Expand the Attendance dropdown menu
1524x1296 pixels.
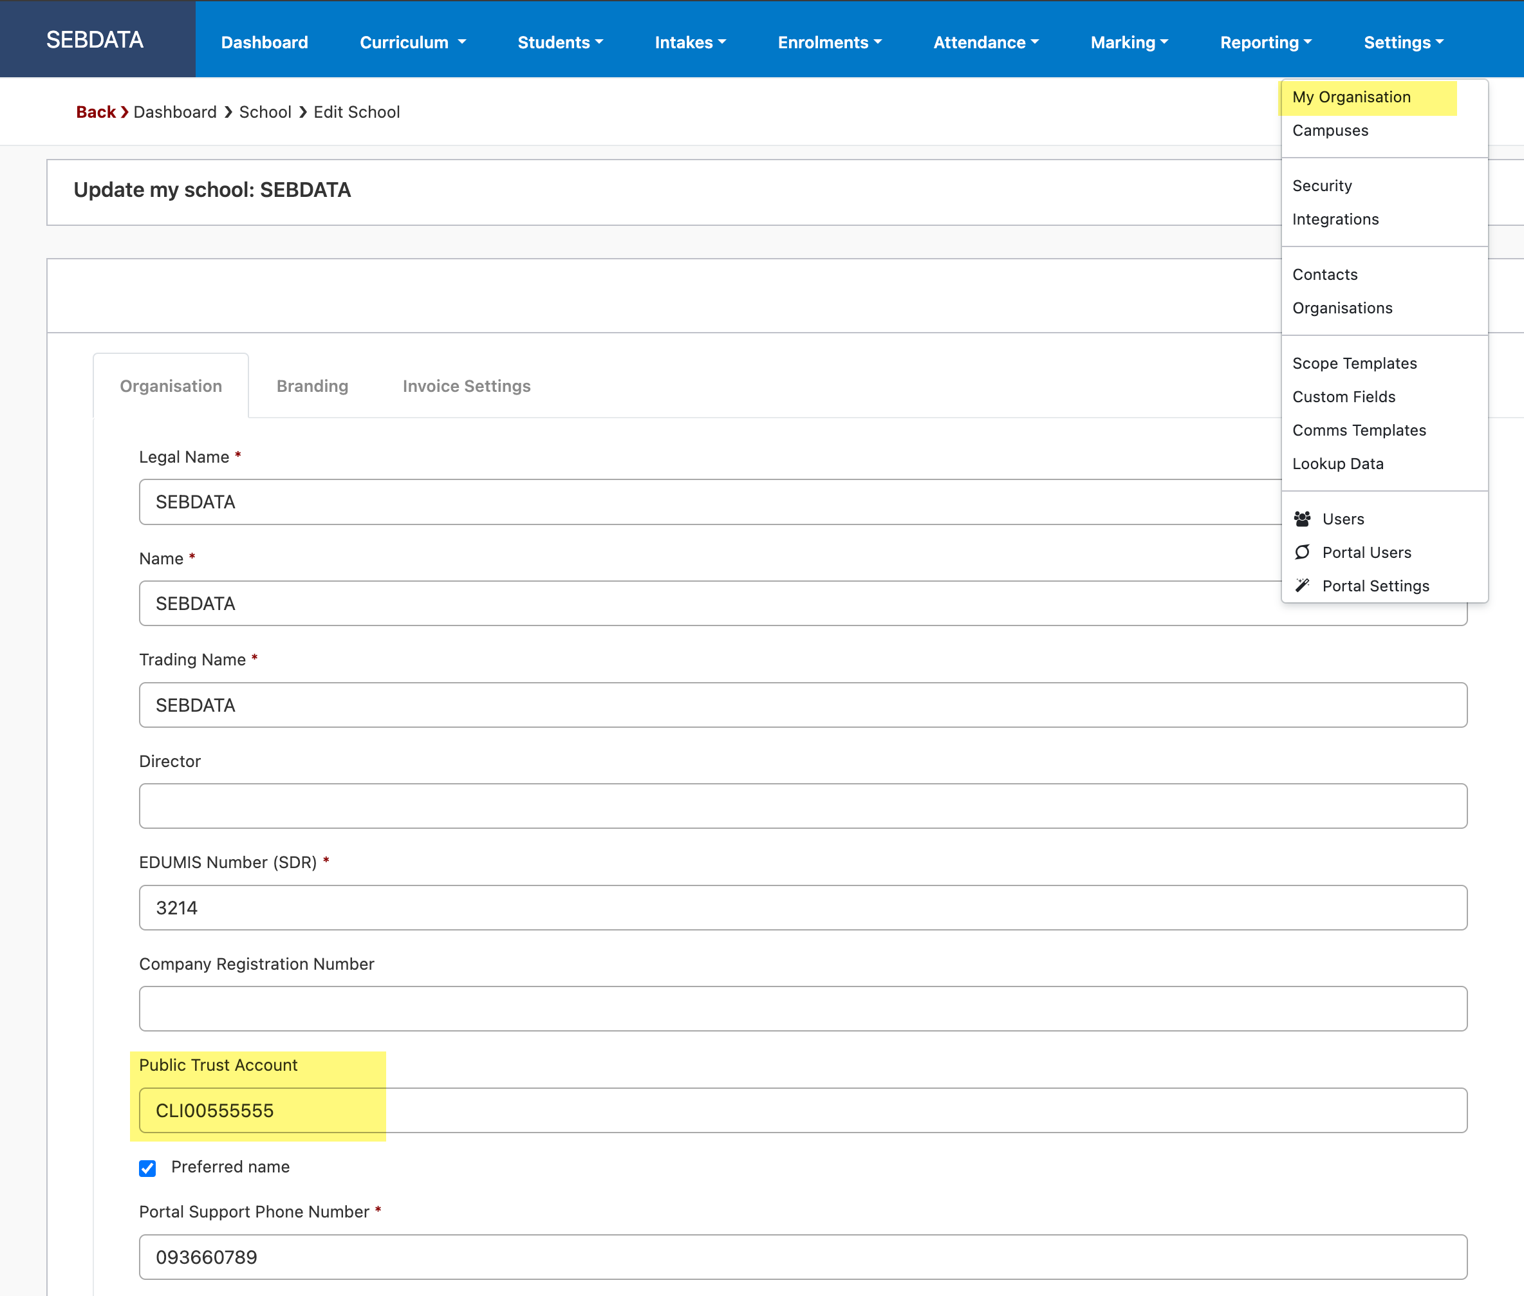(x=985, y=41)
